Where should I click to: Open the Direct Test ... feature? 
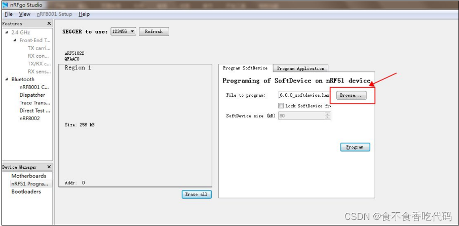pos(34,110)
